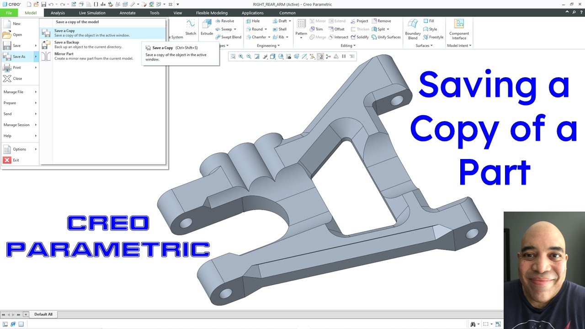The width and height of the screenshot is (585, 329).
Task: Click the Save disk icon in quick access toolbar
Action: (x=43, y=4)
